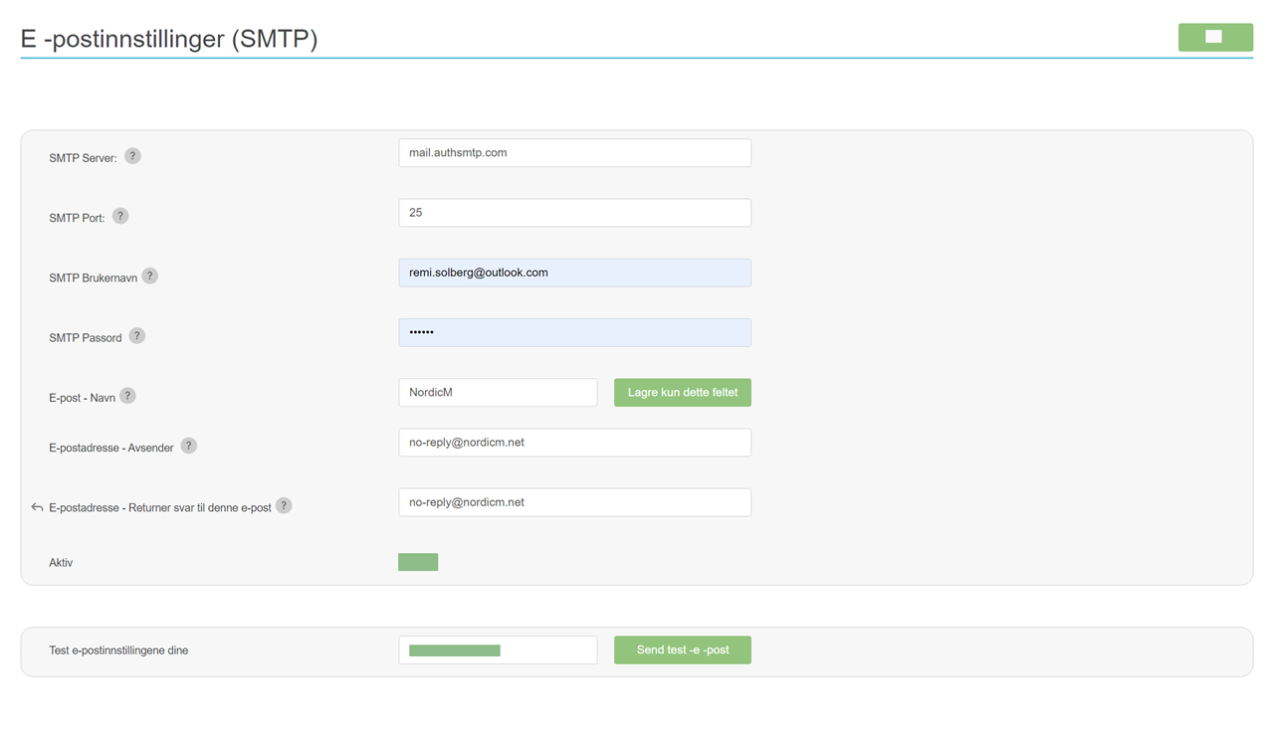Click into the SMTP Port field
Screen dimensions: 1274x733
[x=574, y=213]
